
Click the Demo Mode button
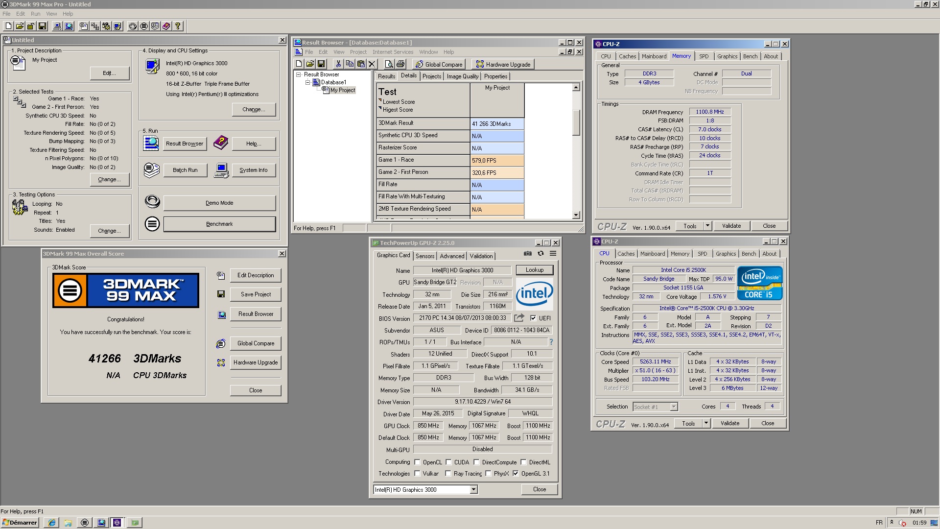219,203
